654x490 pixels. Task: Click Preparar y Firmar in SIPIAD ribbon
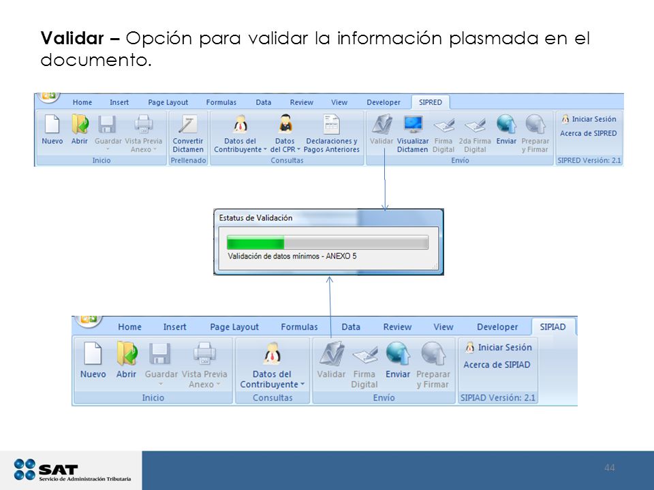point(433,365)
